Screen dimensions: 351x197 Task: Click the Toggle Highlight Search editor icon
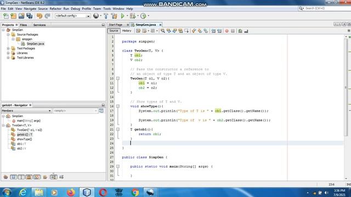point(180,31)
